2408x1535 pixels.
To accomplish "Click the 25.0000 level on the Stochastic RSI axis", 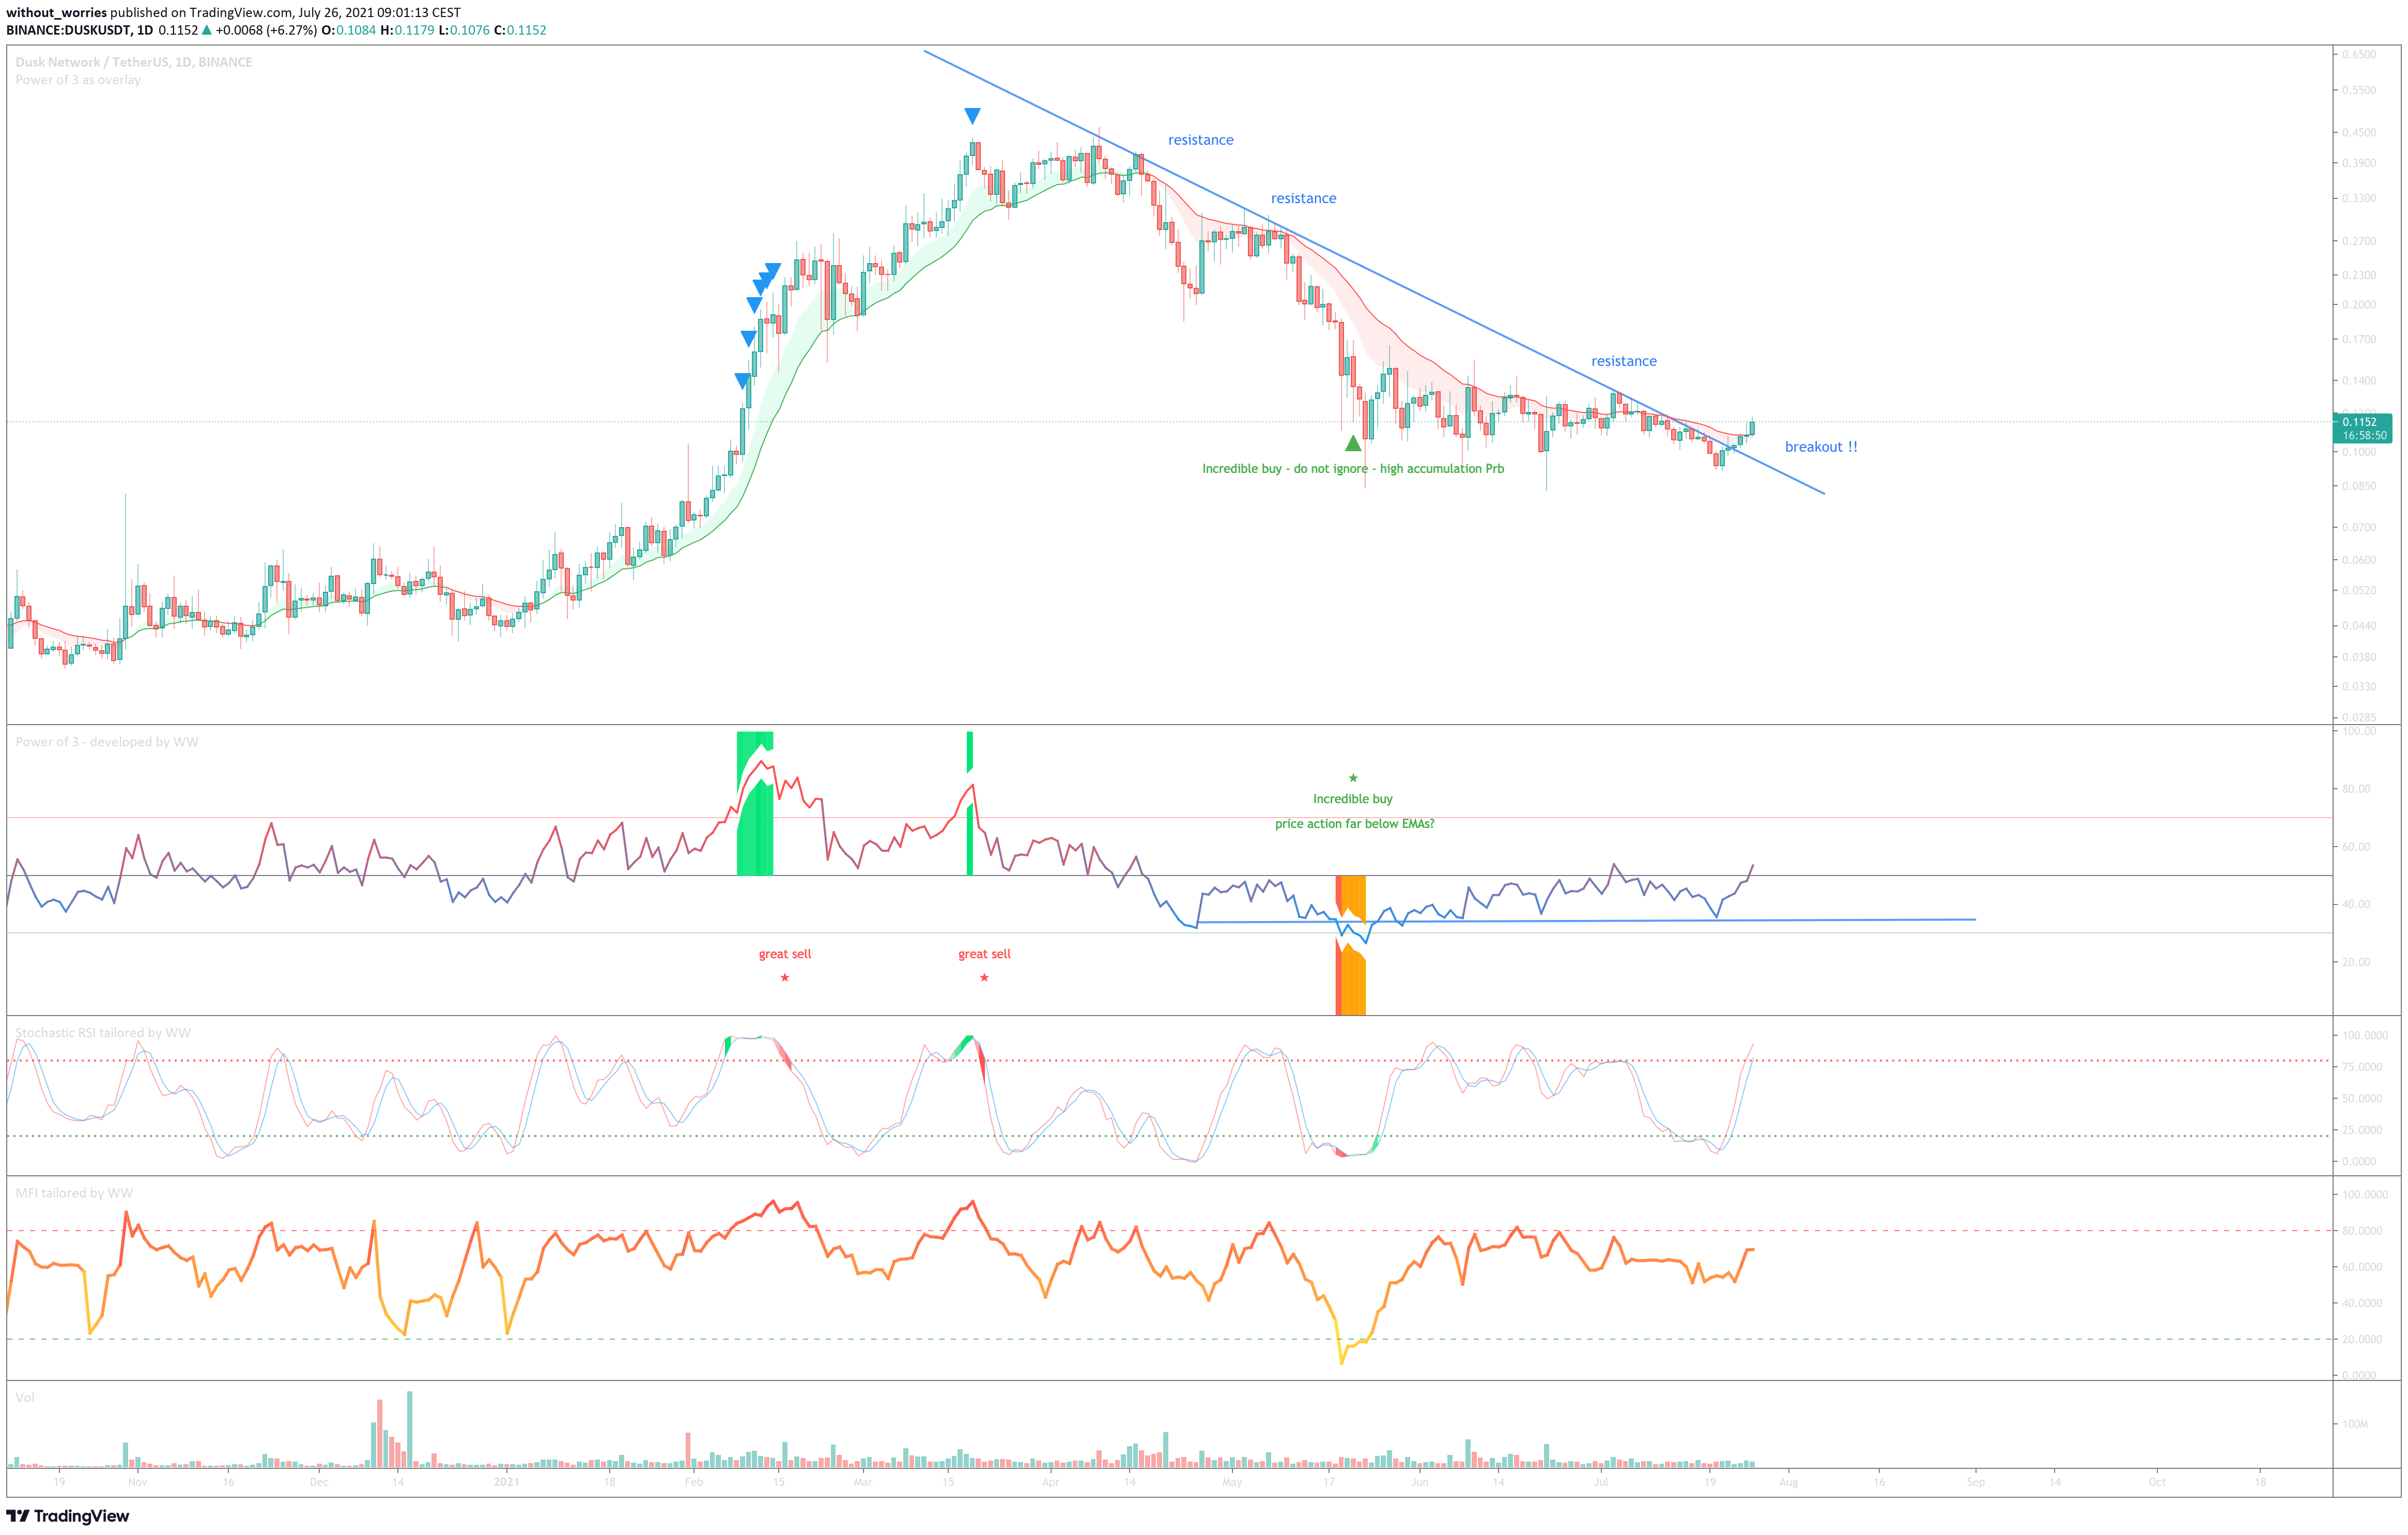I will [x=2363, y=1130].
